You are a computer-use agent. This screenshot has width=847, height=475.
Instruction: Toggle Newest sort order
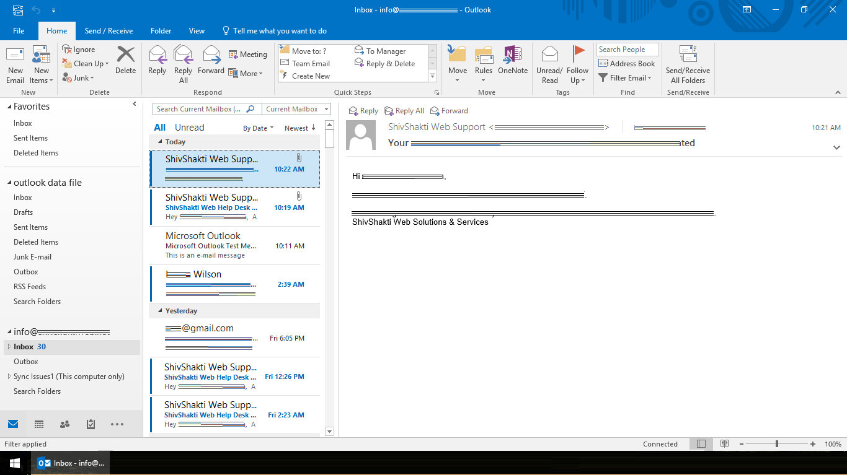pyautogui.click(x=300, y=128)
